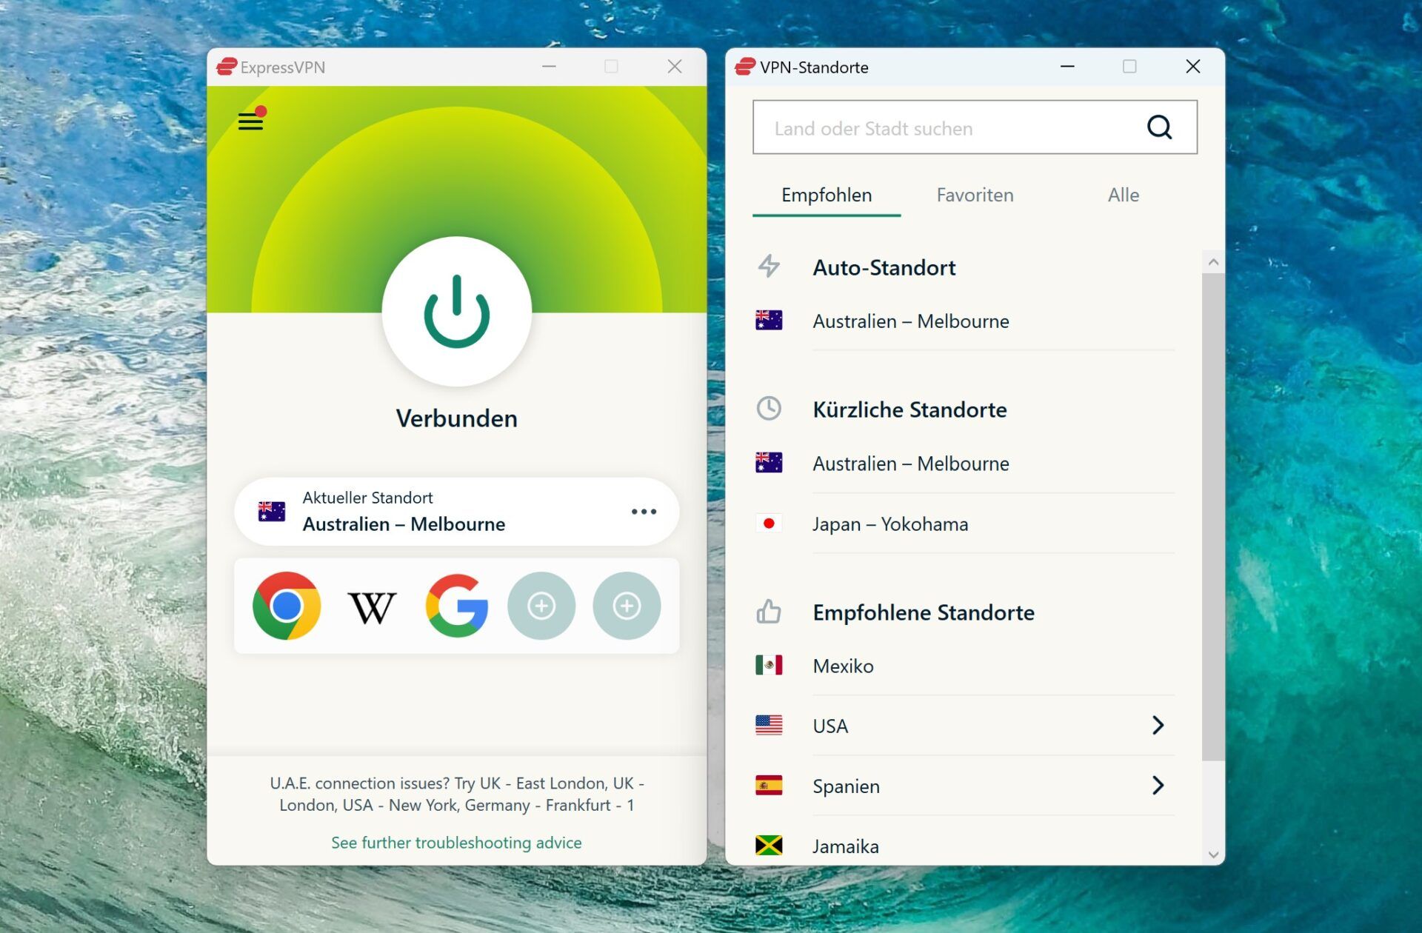Click the locations list scroll-down arrow
This screenshot has height=933, width=1422.
click(1213, 854)
